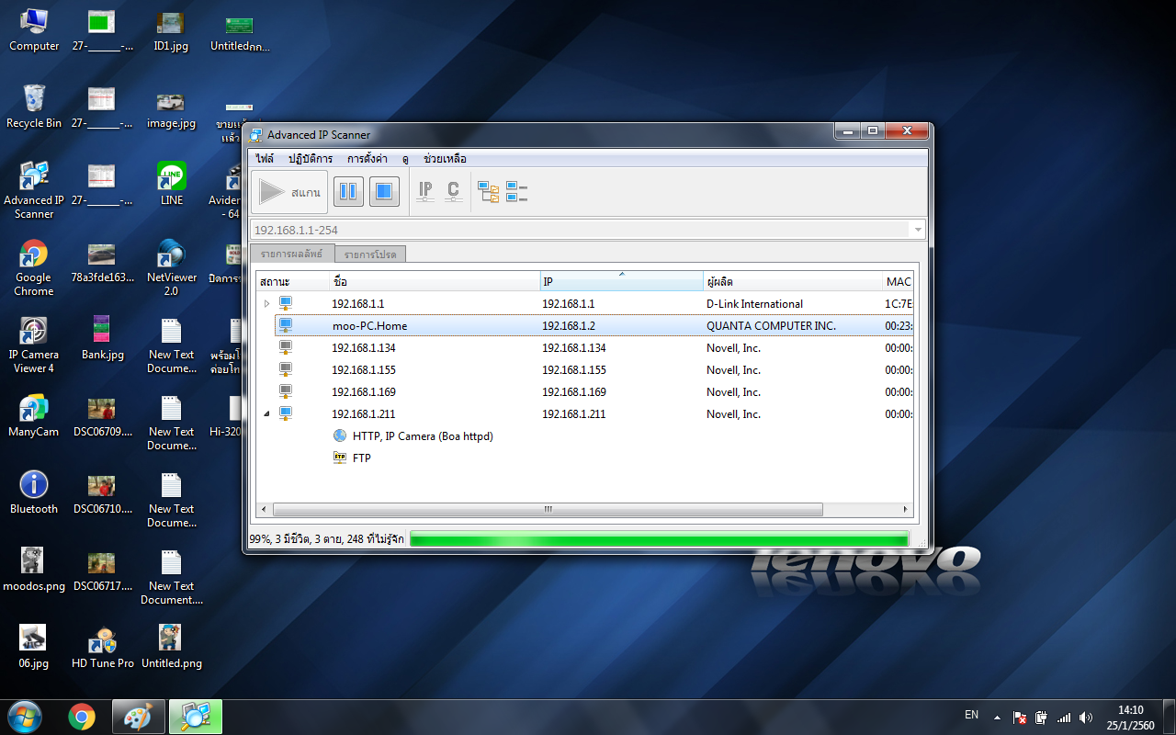This screenshot has height=735, width=1176.
Task: Select the Computer desktop icon
Action: pos(34,29)
